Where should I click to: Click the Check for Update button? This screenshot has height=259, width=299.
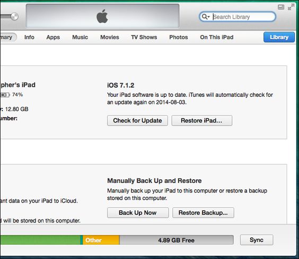coord(137,121)
